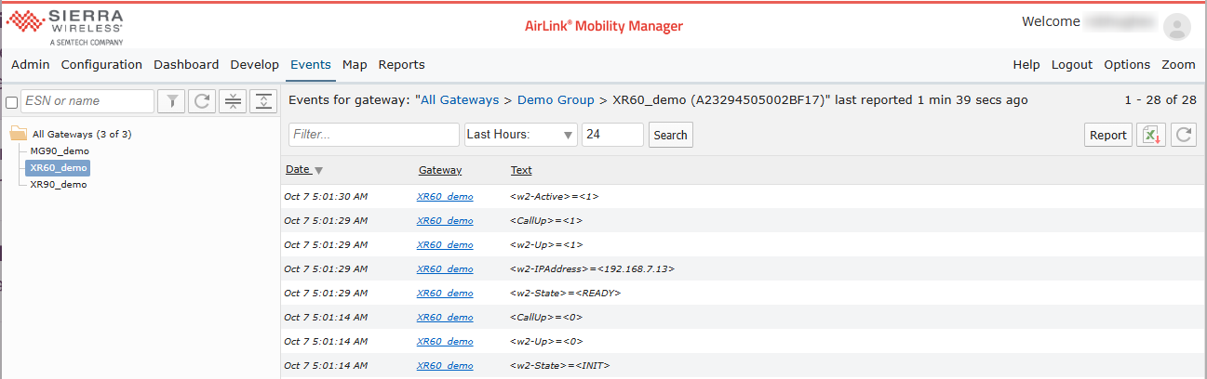Toggle the gateway select-all checkbox
This screenshot has height=379, width=1207.
click(12, 102)
